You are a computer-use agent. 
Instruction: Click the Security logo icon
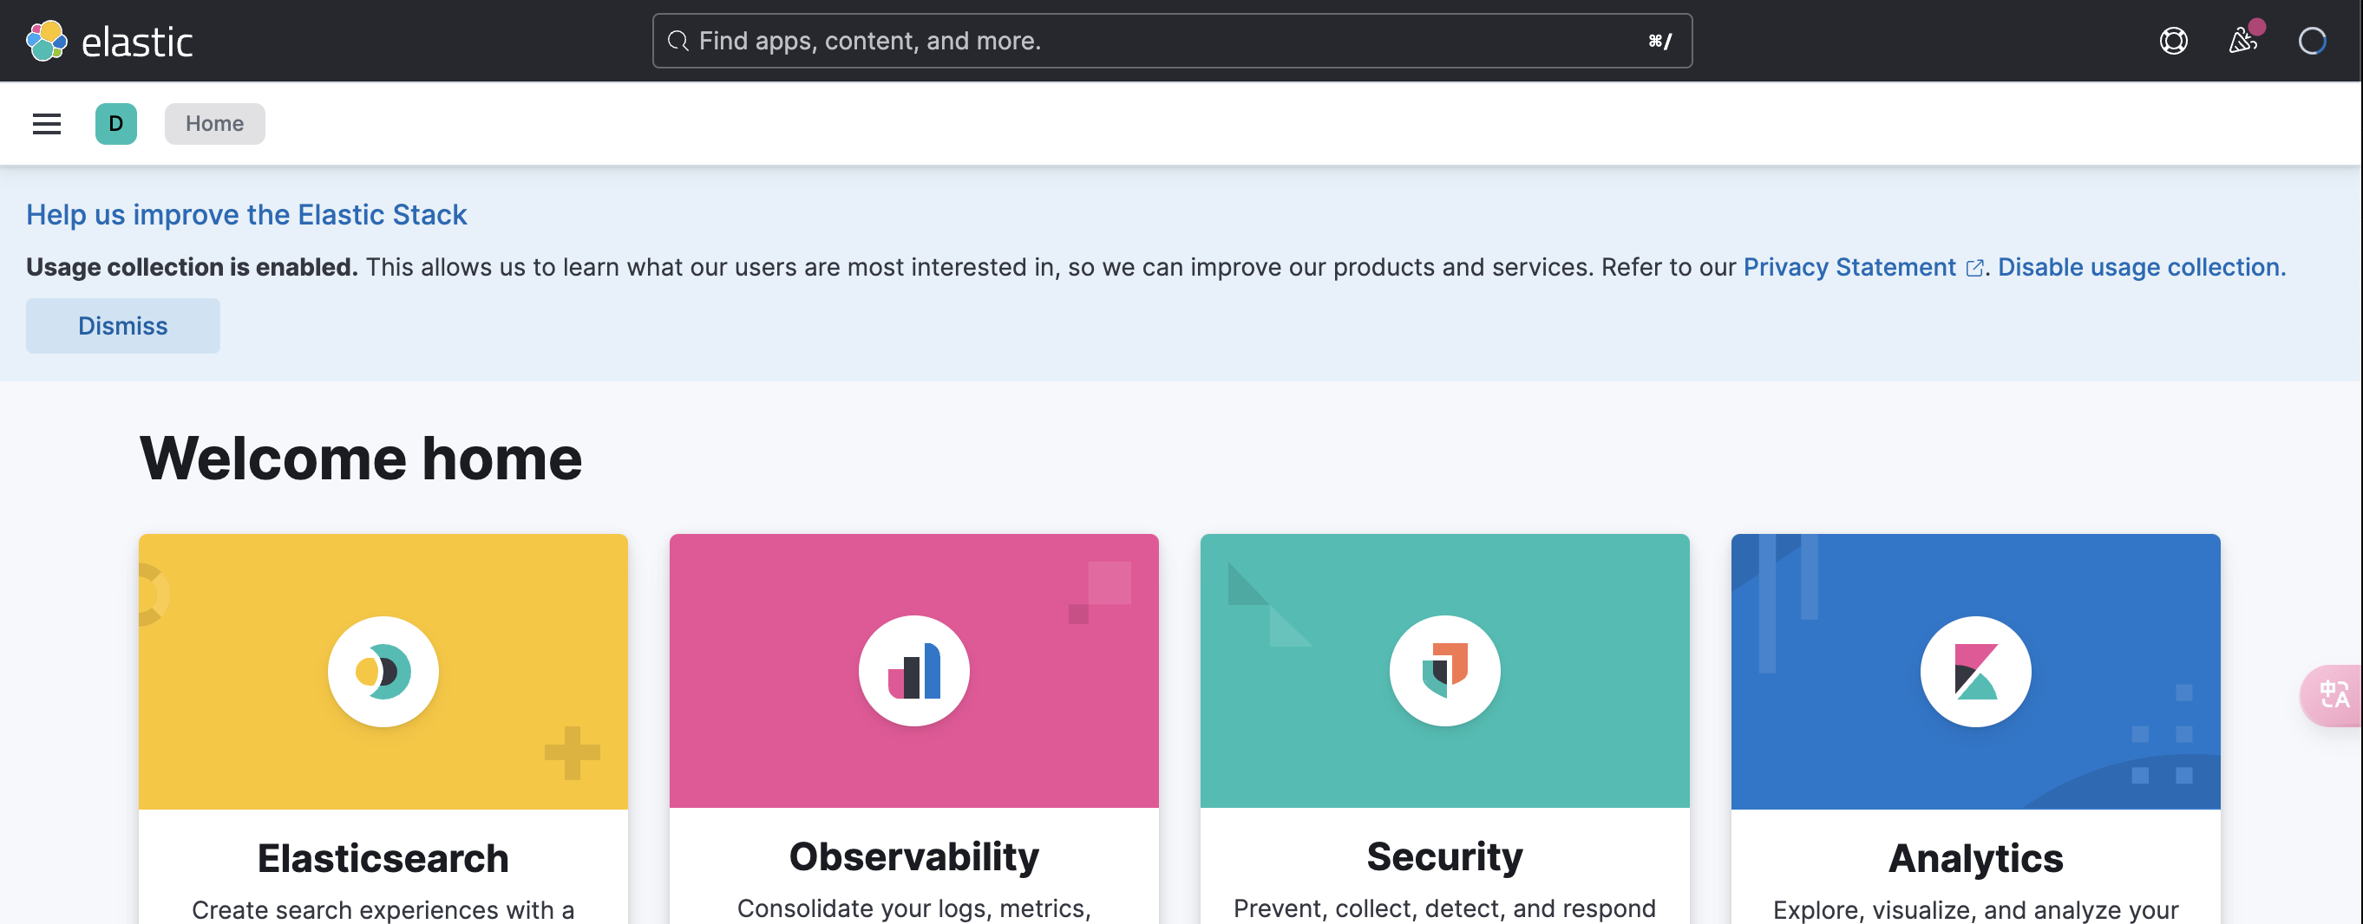1444,671
